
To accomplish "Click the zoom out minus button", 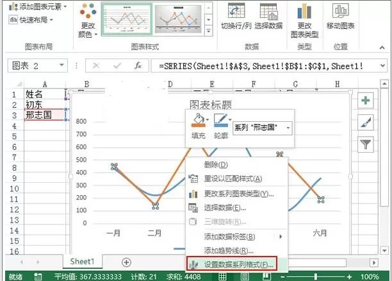I will [282, 277].
